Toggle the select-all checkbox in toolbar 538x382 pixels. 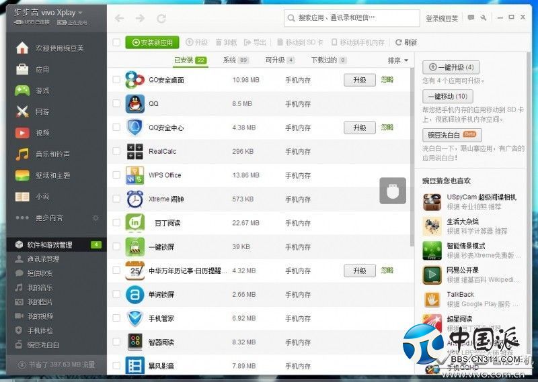[x=116, y=42]
